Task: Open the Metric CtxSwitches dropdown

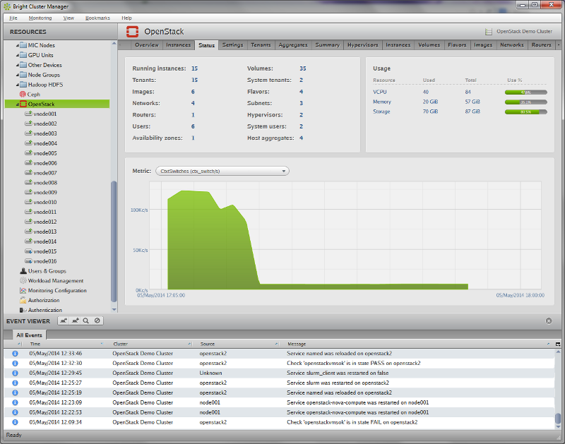Action: click(x=222, y=171)
